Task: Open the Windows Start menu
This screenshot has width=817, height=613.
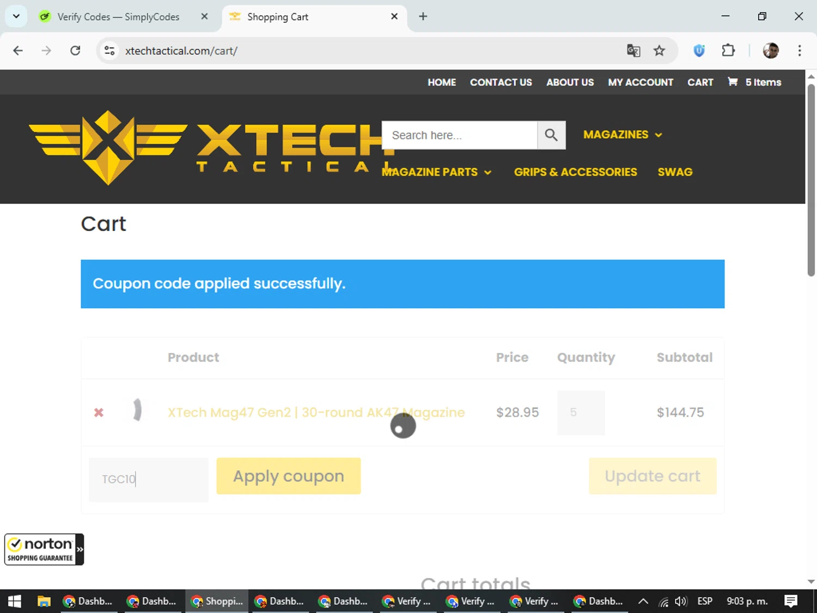Action: point(15,601)
